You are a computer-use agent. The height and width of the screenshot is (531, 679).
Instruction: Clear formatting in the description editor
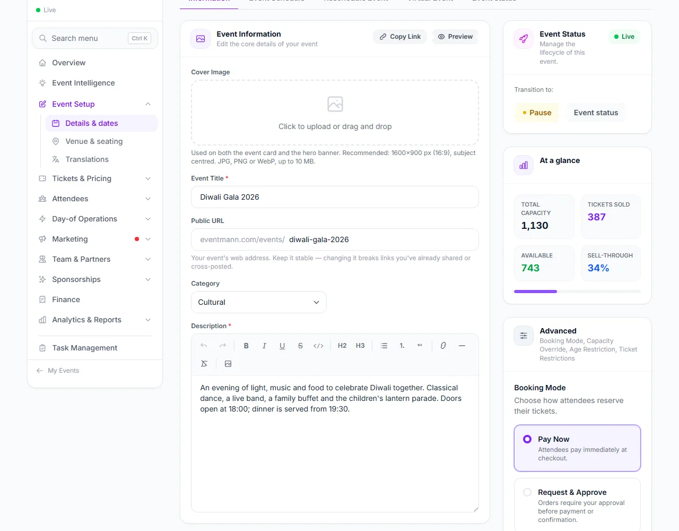(x=204, y=364)
